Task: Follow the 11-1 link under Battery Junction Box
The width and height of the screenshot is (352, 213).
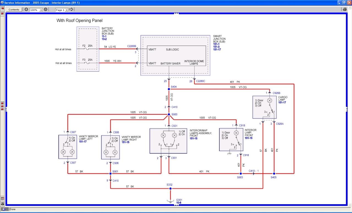Action: point(104,36)
